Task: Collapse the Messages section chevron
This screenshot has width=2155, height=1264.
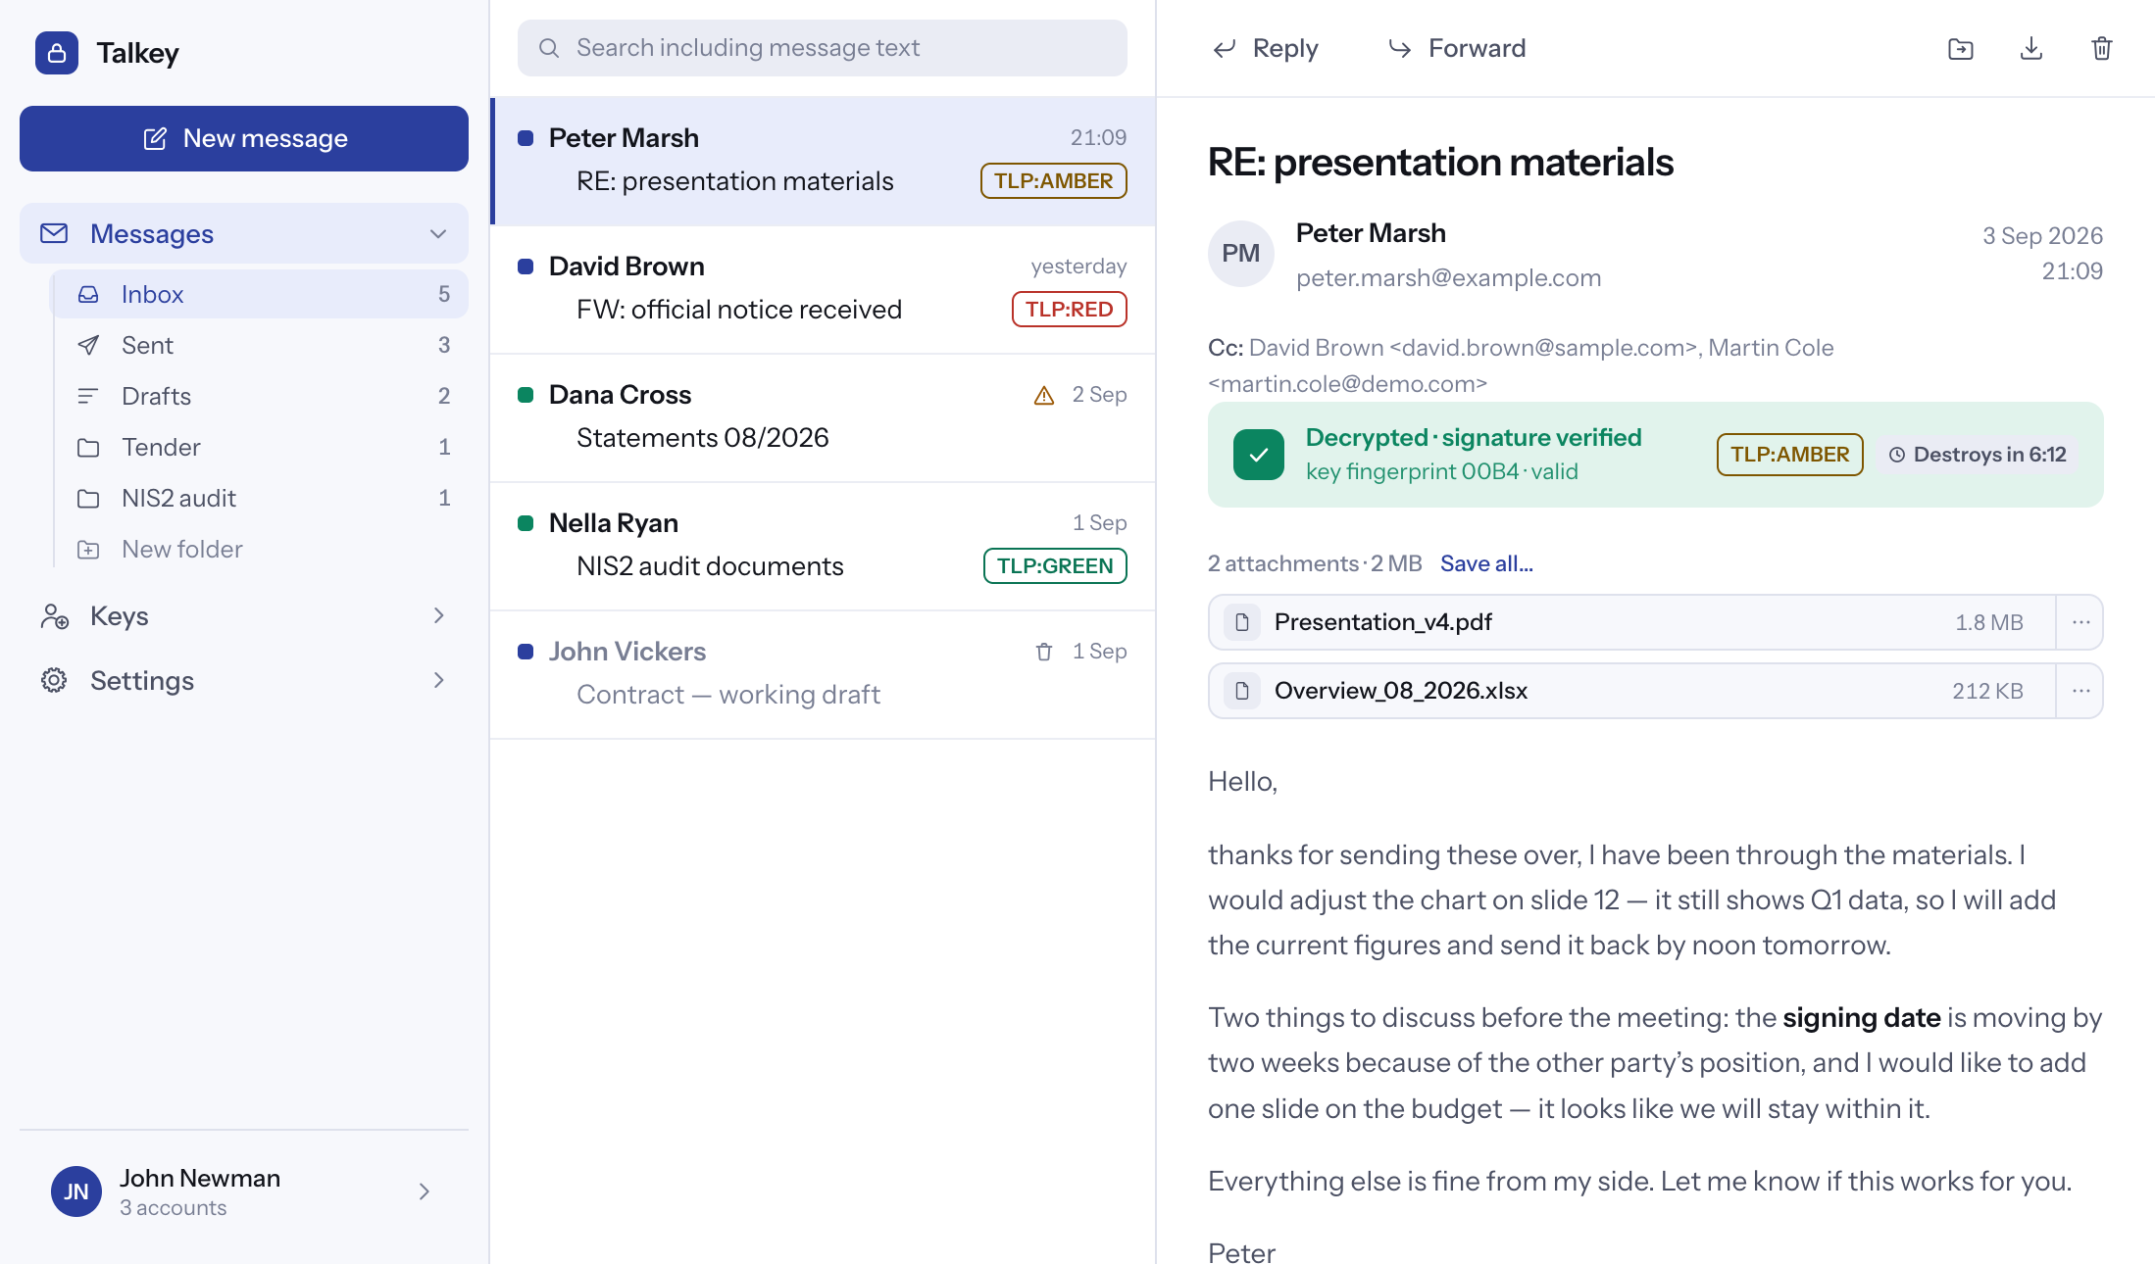Action: tap(438, 234)
